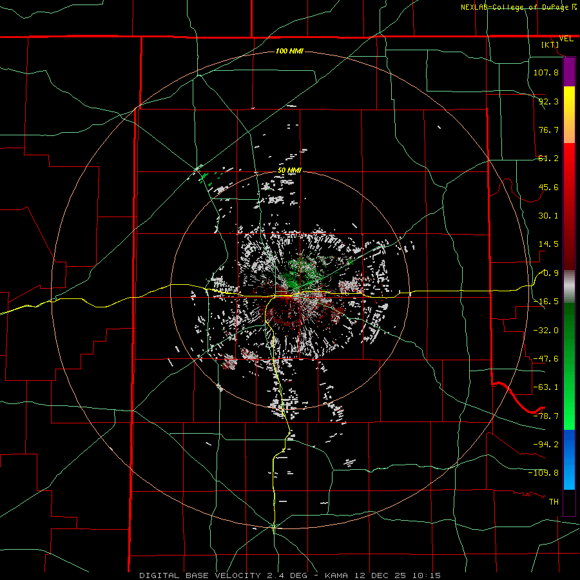Viewport: 580px width, 580px height.
Task: Select the 76.7 velocity scale value
Action: [548, 130]
